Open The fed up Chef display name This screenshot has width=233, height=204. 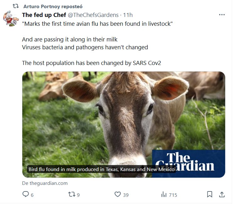[x=44, y=15]
